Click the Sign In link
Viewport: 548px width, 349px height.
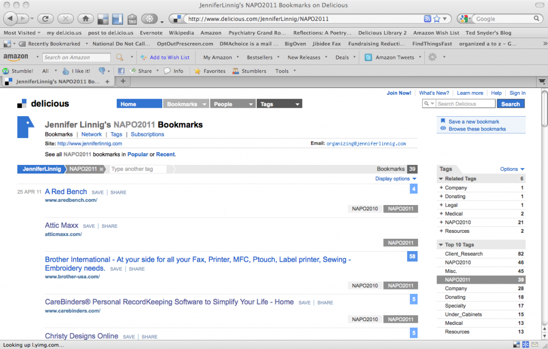click(517, 93)
